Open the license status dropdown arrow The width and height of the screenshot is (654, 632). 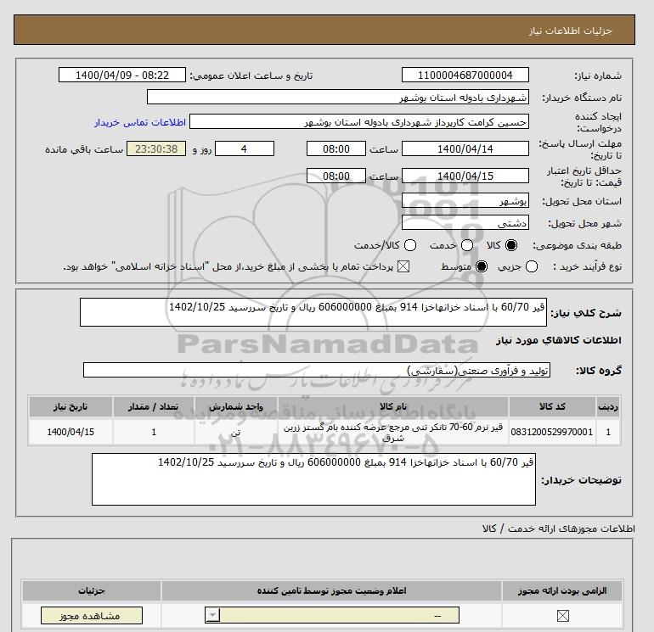212,615
